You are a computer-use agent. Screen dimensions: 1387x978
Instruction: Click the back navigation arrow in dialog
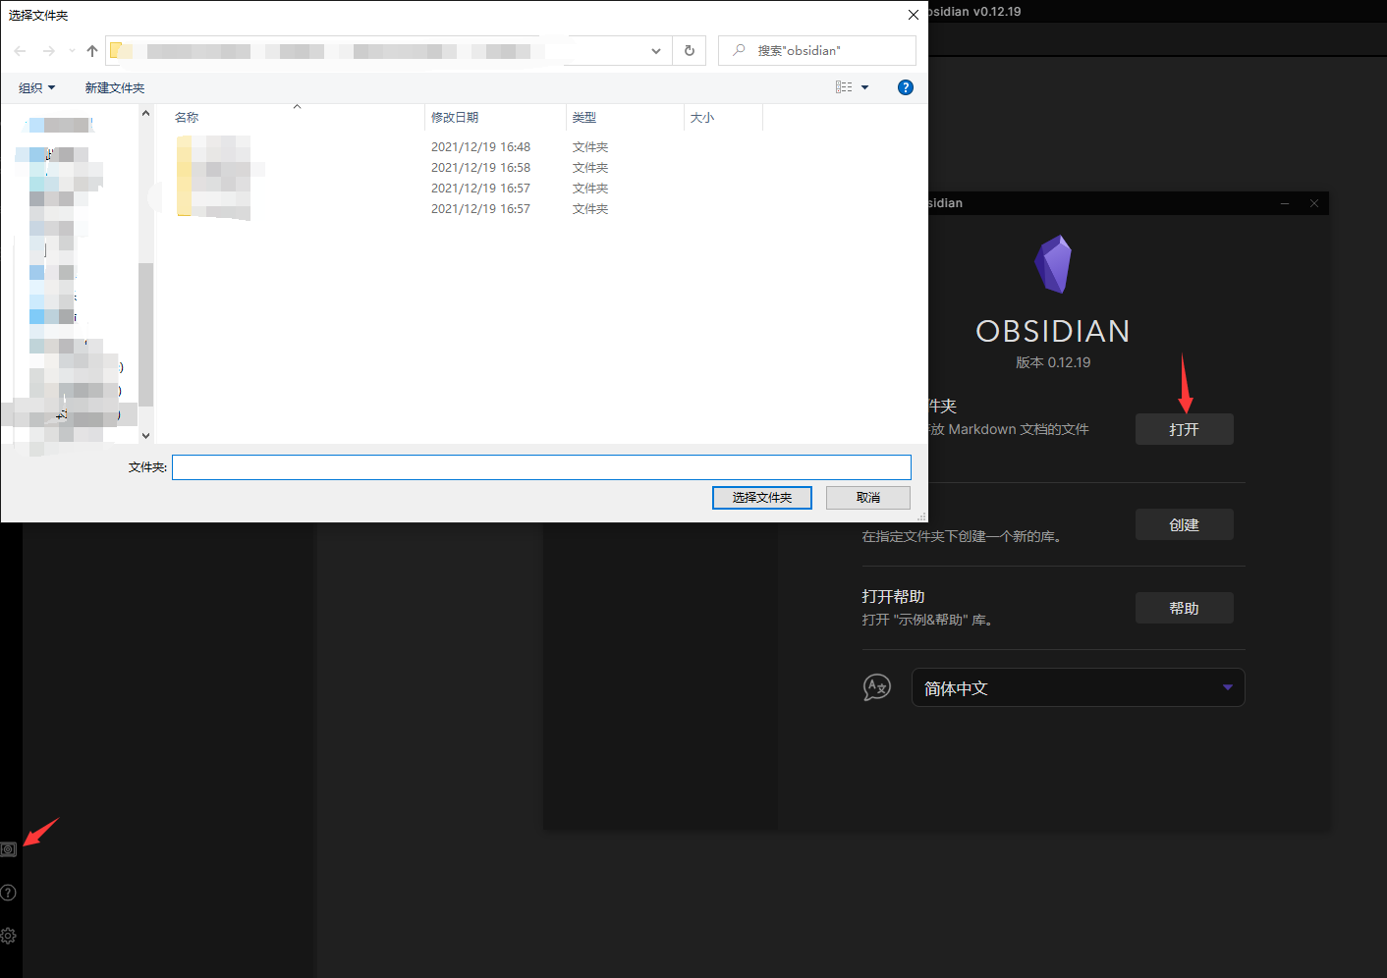click(21, 51)
